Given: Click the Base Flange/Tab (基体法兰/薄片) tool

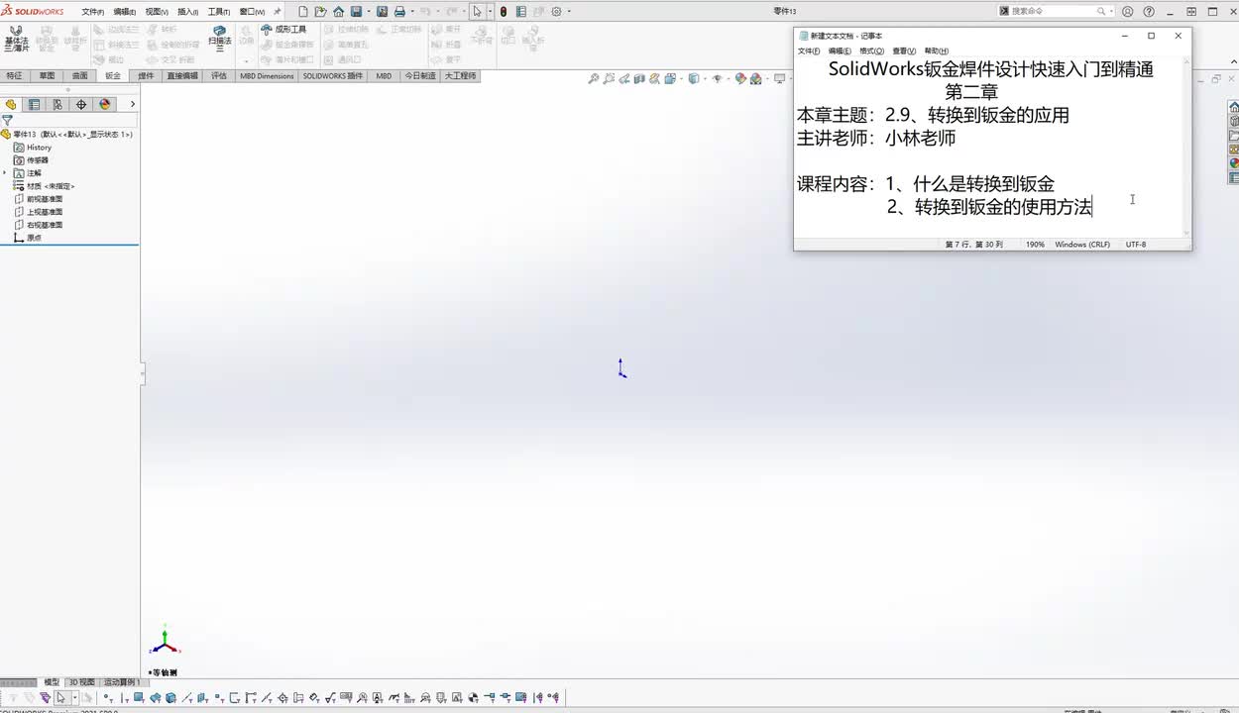Looking at the screenshot, I should 17,40.
